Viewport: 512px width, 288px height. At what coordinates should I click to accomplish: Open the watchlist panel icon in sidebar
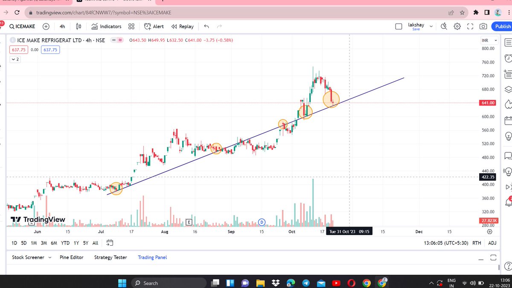(x=508, y=42)
